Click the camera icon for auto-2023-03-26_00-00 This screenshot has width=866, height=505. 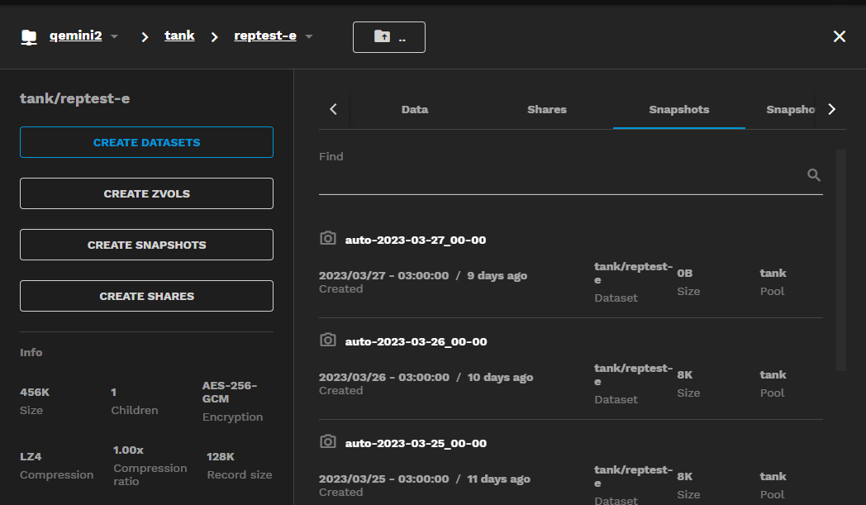point(327,339)
